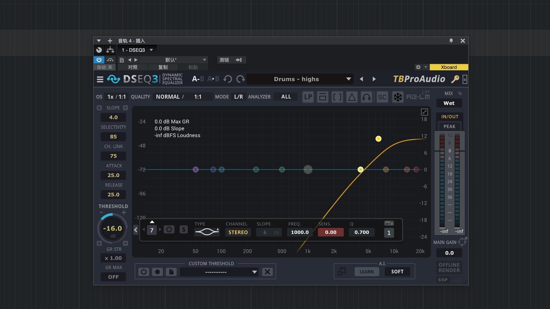The height and width of the screenshot is (309, 550).
Task: Select previous band arrow beside 7
Action: pyautogui.click(x=144, y=229)
